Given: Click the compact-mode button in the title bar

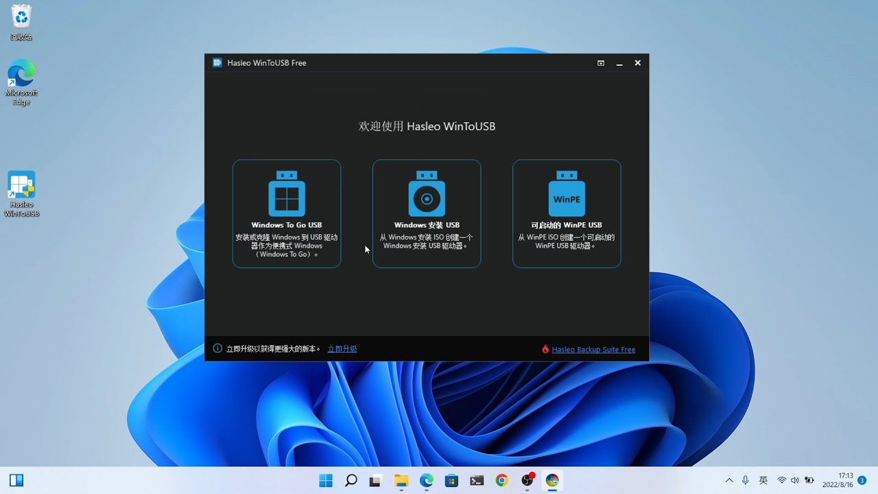Looking at the screenshot, I should point(601,63).
